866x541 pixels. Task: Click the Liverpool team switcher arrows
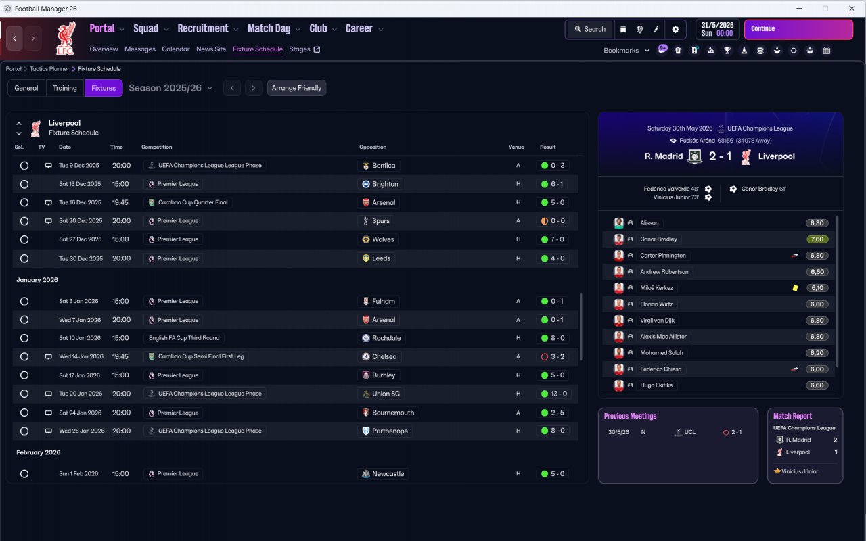point(19,128)
